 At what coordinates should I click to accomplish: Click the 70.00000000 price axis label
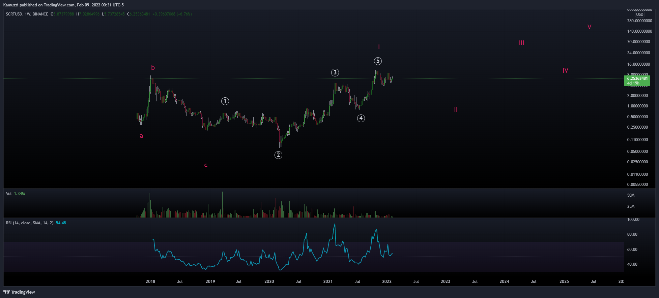coord(638,42)
